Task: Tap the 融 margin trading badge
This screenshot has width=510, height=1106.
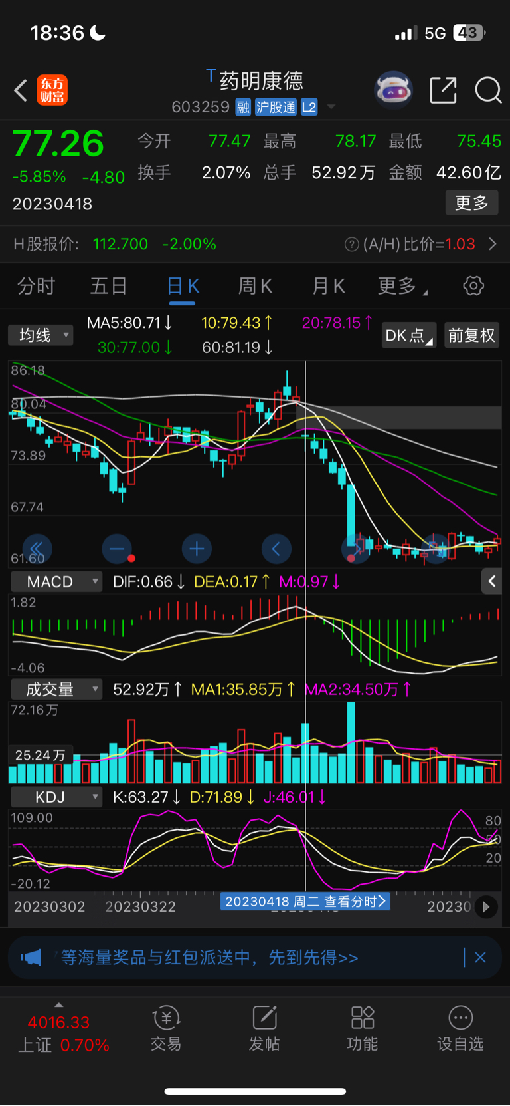Action: tap(243, 107)
